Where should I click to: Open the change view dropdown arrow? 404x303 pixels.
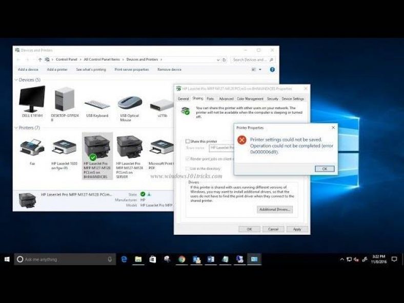click(x=260, y=70)
